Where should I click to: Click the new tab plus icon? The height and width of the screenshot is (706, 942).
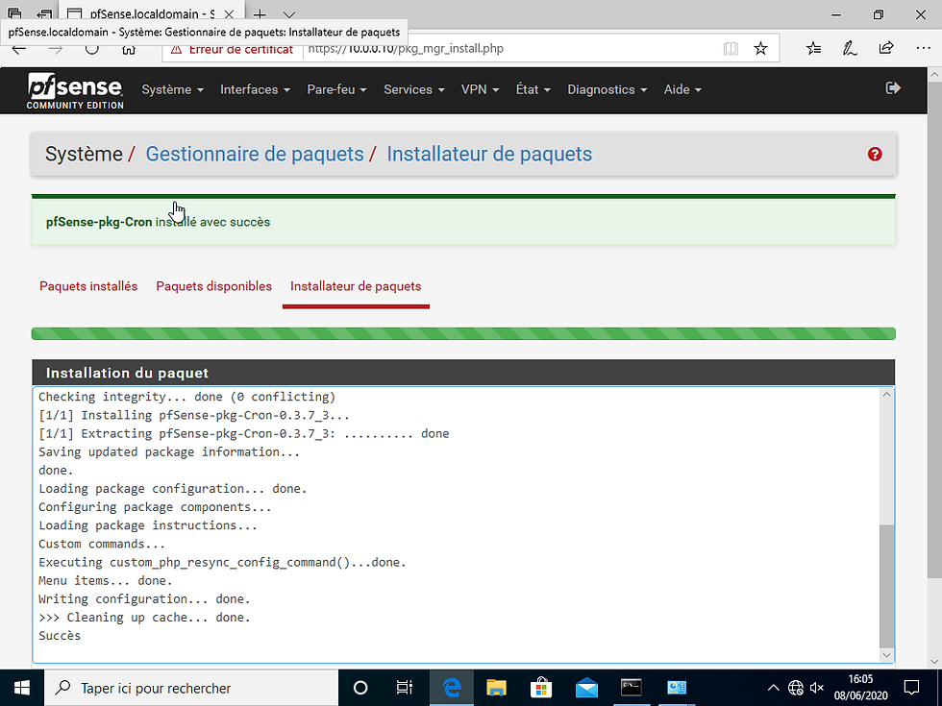pyautogui.click(x=260, y=13)
